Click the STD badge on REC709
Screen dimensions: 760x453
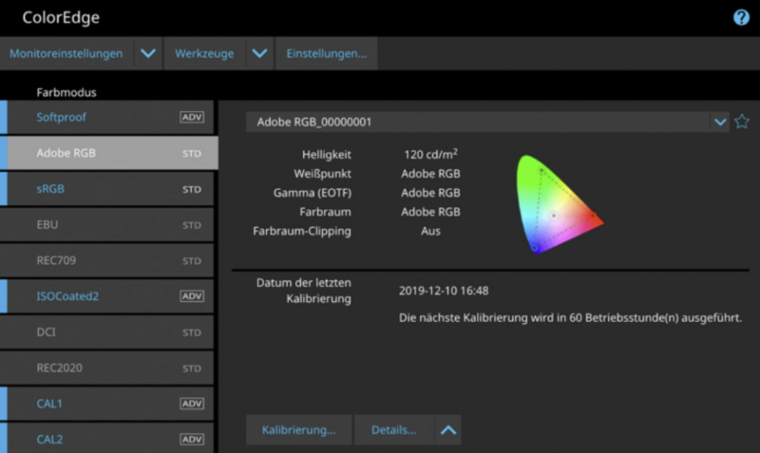192,261
